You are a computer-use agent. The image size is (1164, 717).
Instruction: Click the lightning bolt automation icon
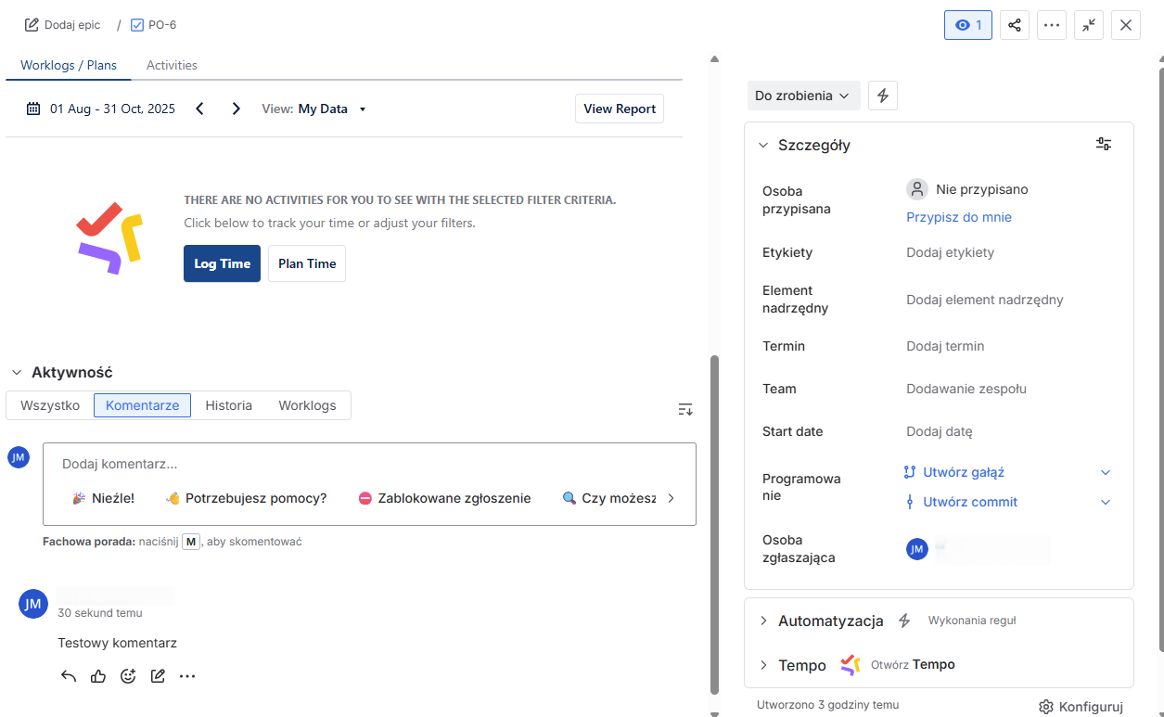(882, 96)
